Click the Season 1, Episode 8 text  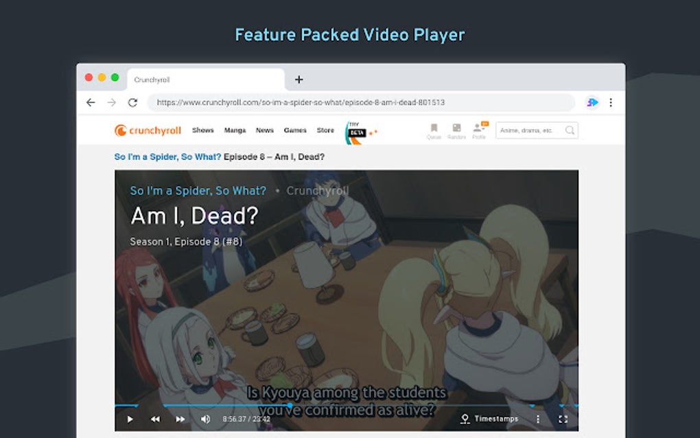click(x=186, y=242)
